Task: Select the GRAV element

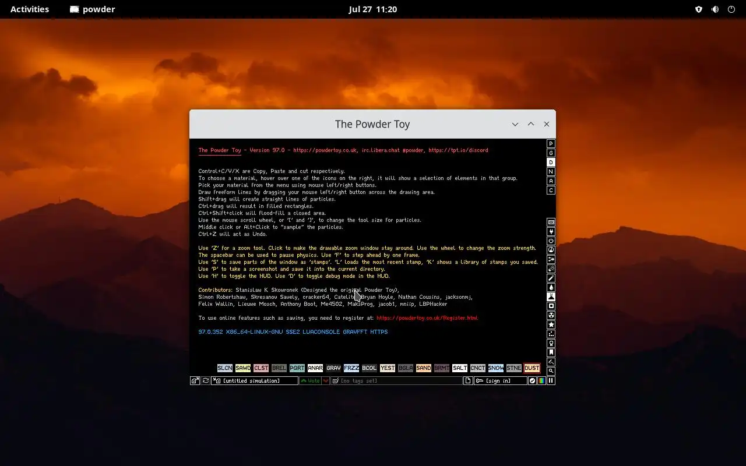Action: tap(333, 368)
